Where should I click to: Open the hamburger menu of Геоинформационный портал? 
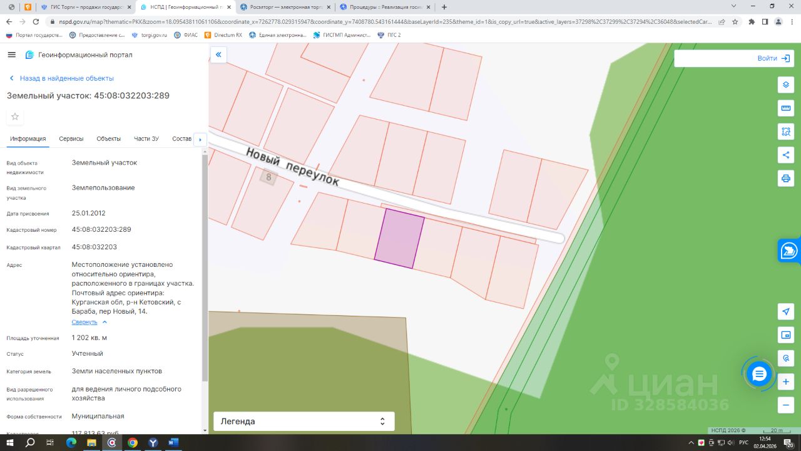pyautogui.click(x=11, y=54)
